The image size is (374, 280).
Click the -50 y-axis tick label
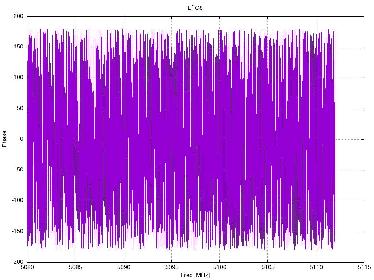19,170
